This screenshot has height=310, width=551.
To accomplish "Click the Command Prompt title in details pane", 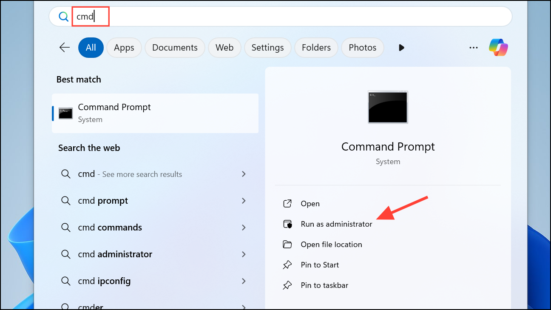I will tap(388, 147).
